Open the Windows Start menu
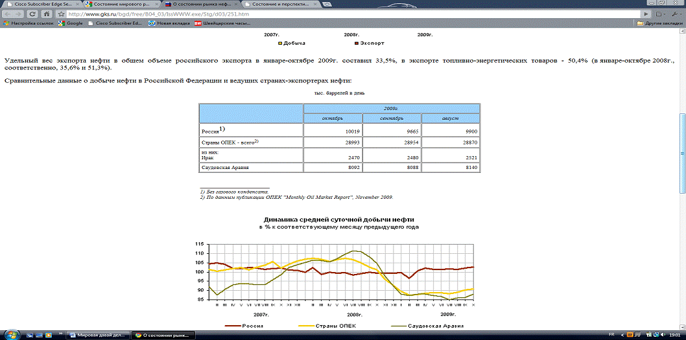This screenshot has height=340, width=686. coord(11,334)
